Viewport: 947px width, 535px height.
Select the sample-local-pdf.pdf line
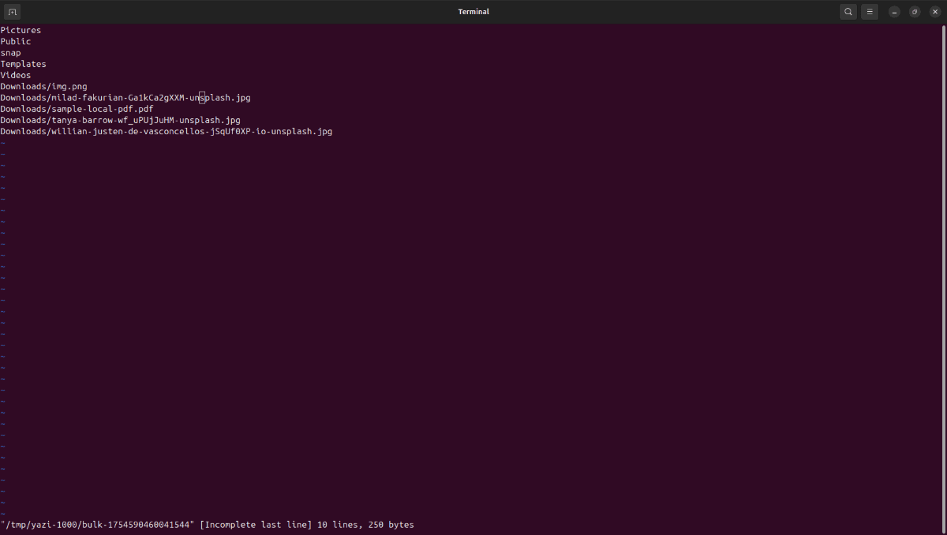[77, 109]
